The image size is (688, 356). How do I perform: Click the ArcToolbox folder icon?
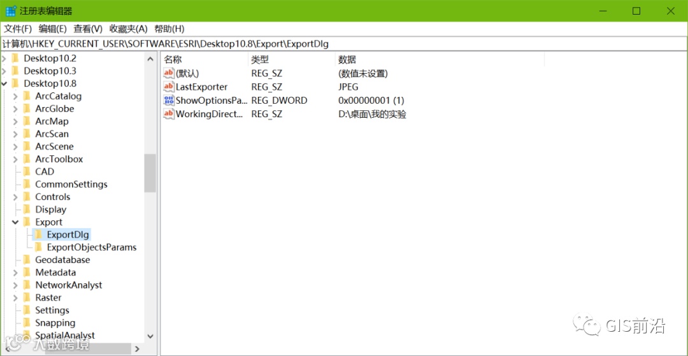click(x=27, y=159)
